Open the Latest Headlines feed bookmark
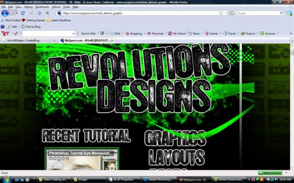Viewport: 294px width, 183px height. pos(58,20)
